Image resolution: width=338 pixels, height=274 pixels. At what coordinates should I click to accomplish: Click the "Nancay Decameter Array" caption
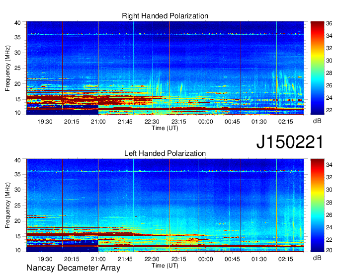[x=73, y=268]
